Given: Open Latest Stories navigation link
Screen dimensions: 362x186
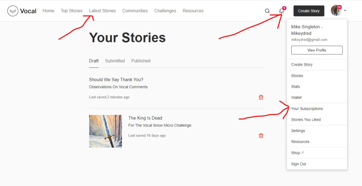Looking at the screenshot, I should pos(103,11).
